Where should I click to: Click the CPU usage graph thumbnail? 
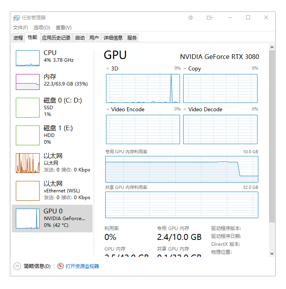[28, 58]
